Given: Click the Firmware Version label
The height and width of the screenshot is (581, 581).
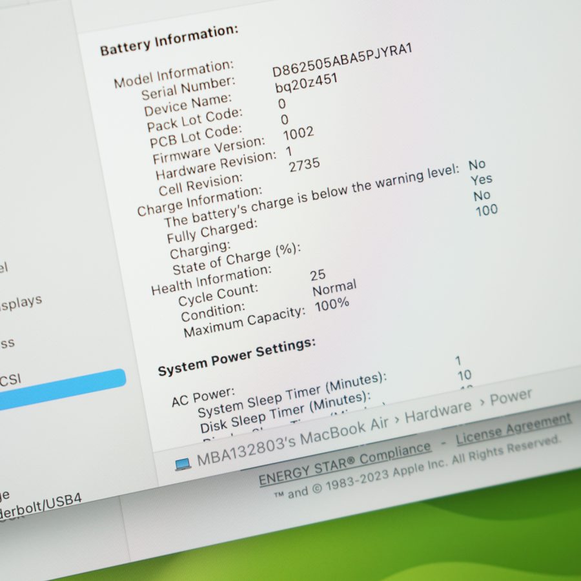Looking at the screenshot, I should (209, 150).
